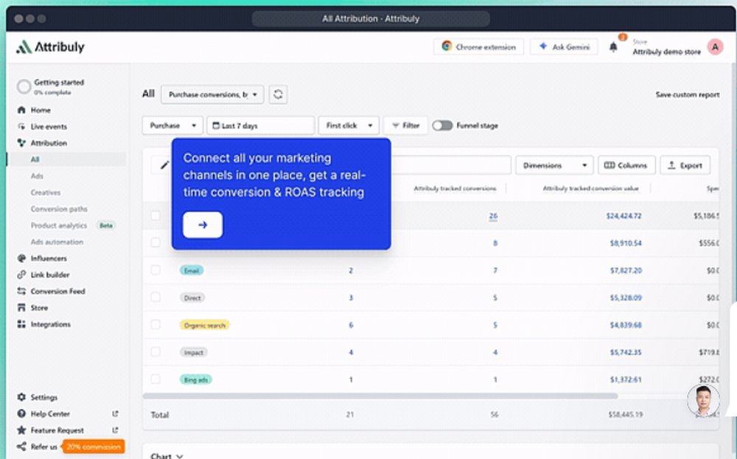The image size is (737, 459).
Task: Click the Settings gear icon
Action: tap(21, 397)
